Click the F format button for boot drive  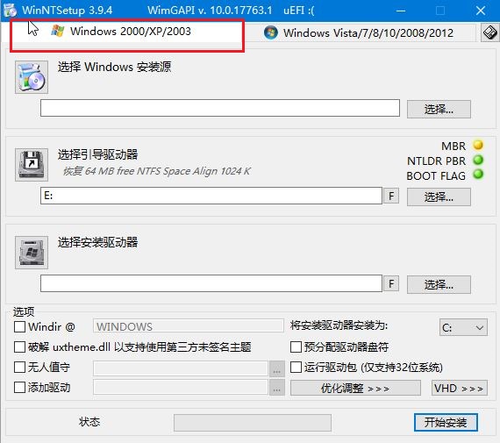click(391, 196)
